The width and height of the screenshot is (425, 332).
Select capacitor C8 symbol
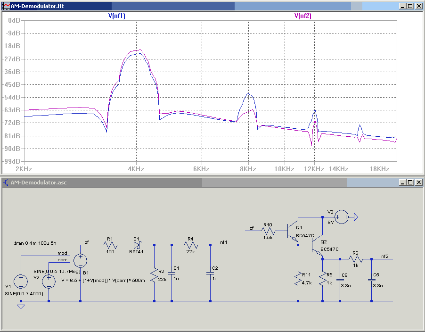[340, 280]
